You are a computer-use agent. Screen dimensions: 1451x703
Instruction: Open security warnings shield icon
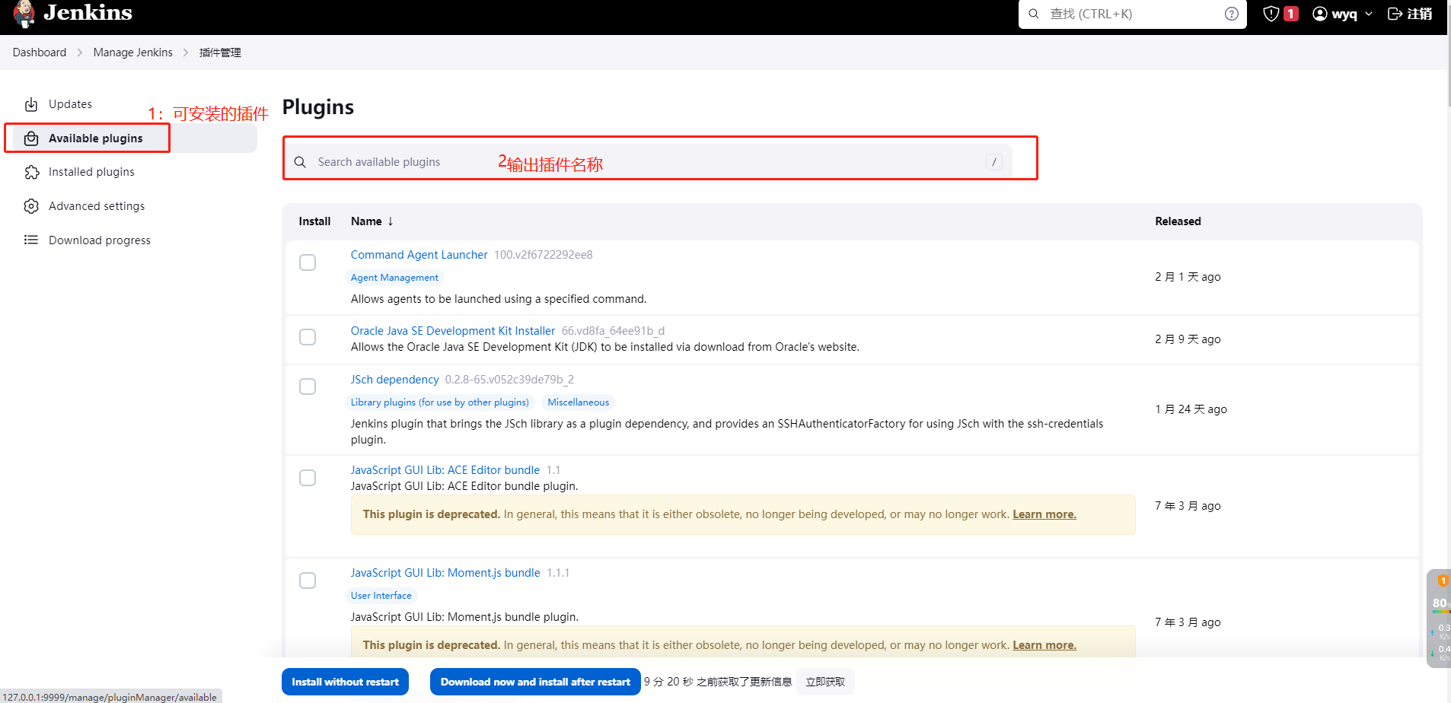coord(1271,14)
